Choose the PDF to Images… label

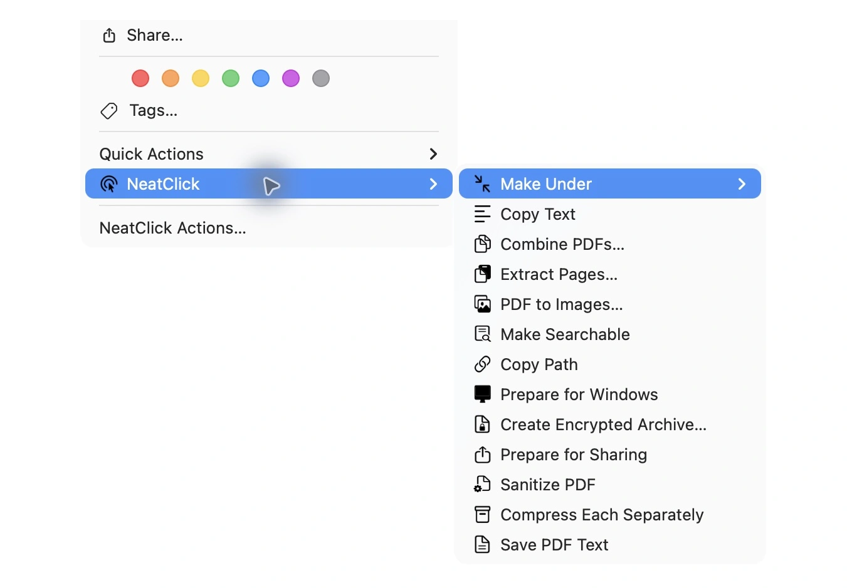[562, 304]
